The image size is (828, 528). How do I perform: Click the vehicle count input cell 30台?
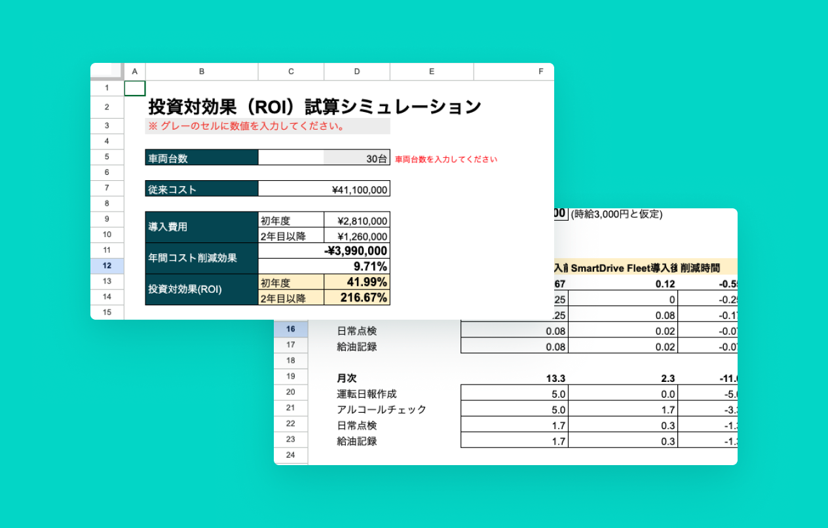point(357,157)
